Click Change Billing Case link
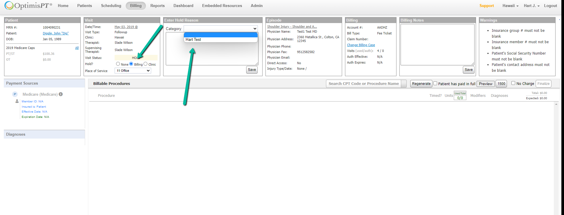The image size is (564, 215). (x=361, y=45)
